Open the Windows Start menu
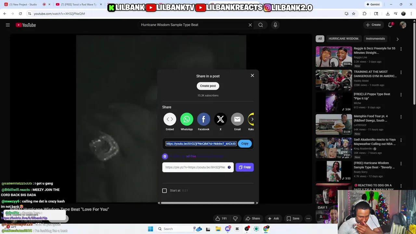Image resolution: width=416 pixels, height=234 pixels. [x=150, y=229]
